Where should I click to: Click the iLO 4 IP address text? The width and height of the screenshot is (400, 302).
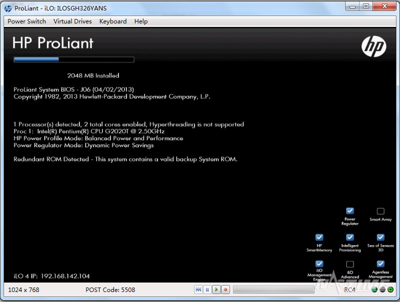coord(51,276)
